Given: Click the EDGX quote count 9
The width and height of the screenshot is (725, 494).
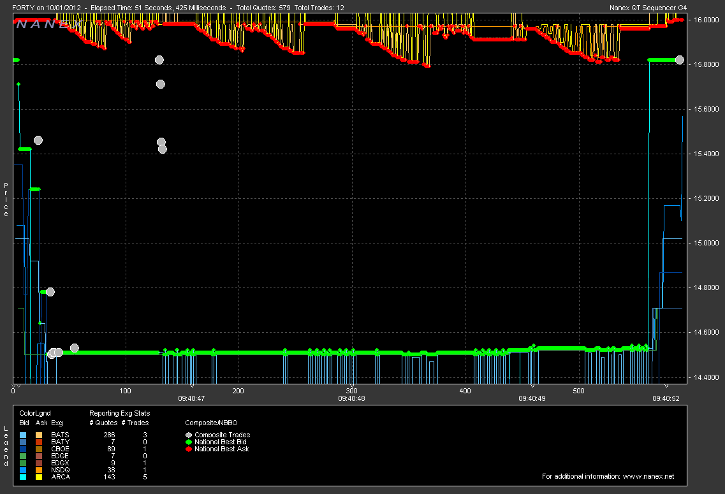Looking at the screenshot, I should click(113, 463).
